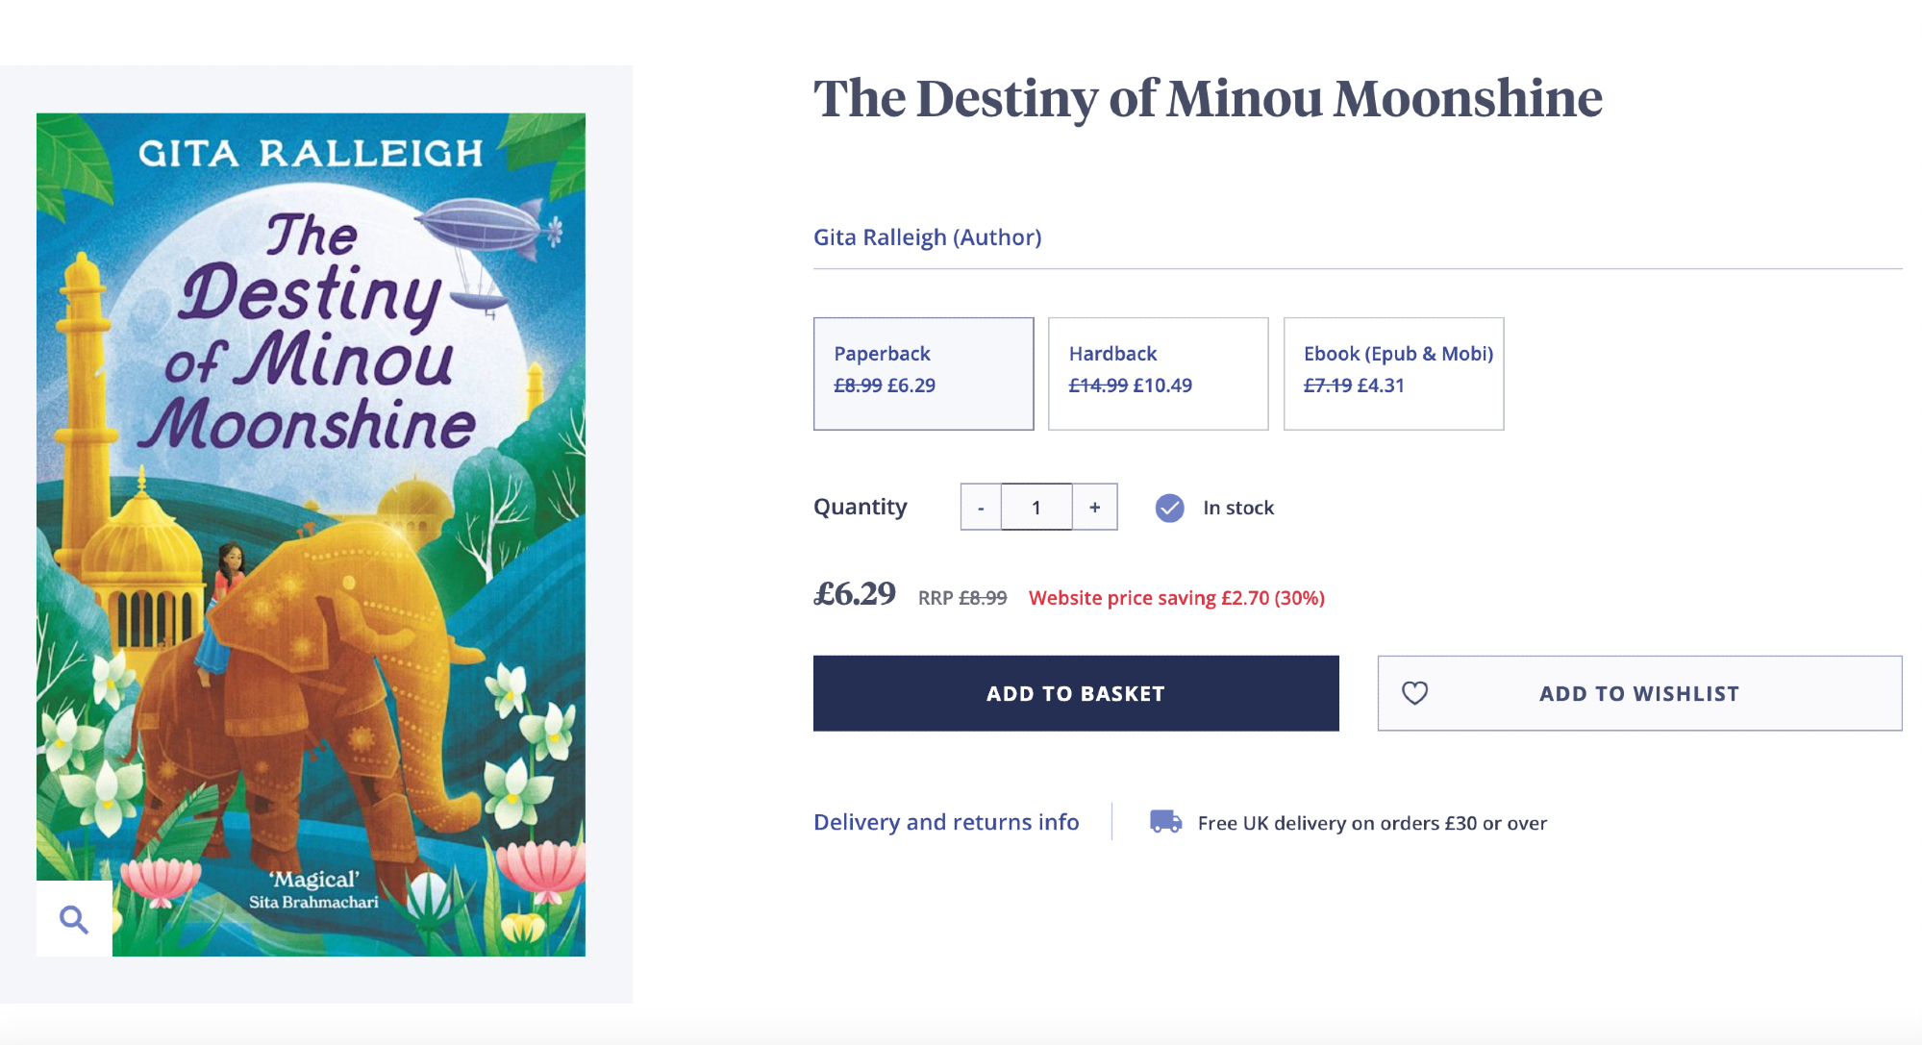
Task: Switch to the Ebook (Epub & Mobi) format
Action: [x=1393, y=373]
